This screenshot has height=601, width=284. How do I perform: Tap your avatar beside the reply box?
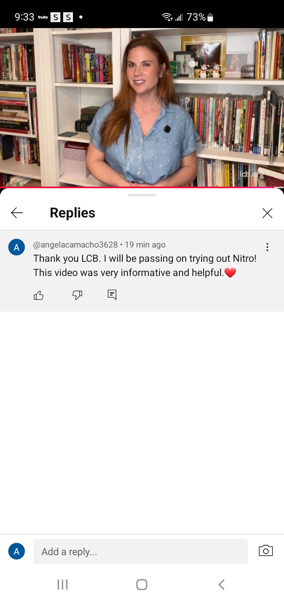(17, 551)
